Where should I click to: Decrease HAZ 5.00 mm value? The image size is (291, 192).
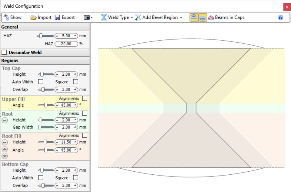pos(57,36)
